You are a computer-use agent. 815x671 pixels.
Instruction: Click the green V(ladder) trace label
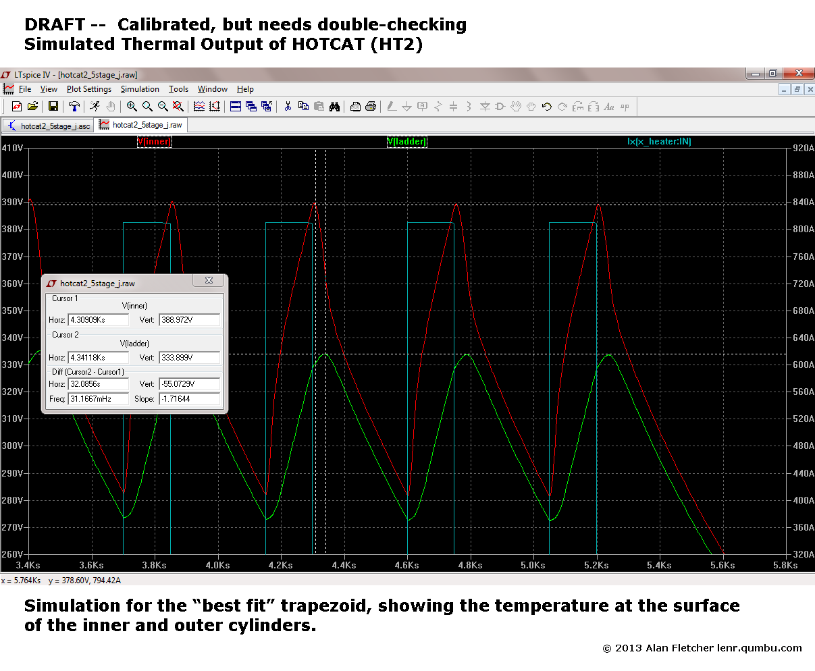coord(406,142)
